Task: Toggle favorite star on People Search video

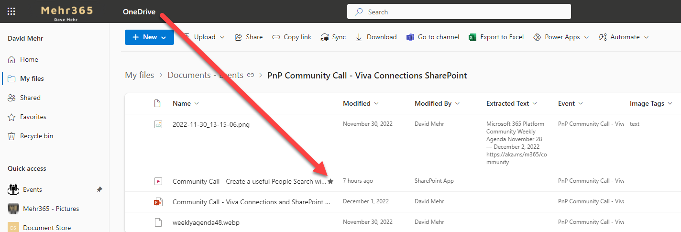Action: [x=330, y=181]
